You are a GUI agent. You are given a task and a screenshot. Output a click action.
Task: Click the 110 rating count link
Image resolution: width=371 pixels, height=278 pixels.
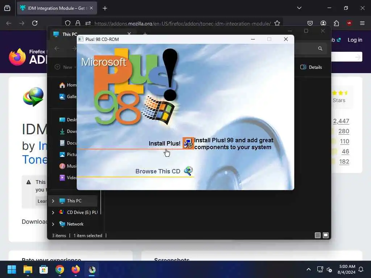[x=345, y=142]
